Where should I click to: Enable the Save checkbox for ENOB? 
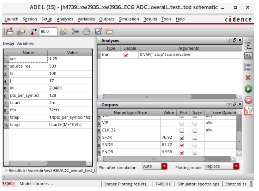[195, 152]
